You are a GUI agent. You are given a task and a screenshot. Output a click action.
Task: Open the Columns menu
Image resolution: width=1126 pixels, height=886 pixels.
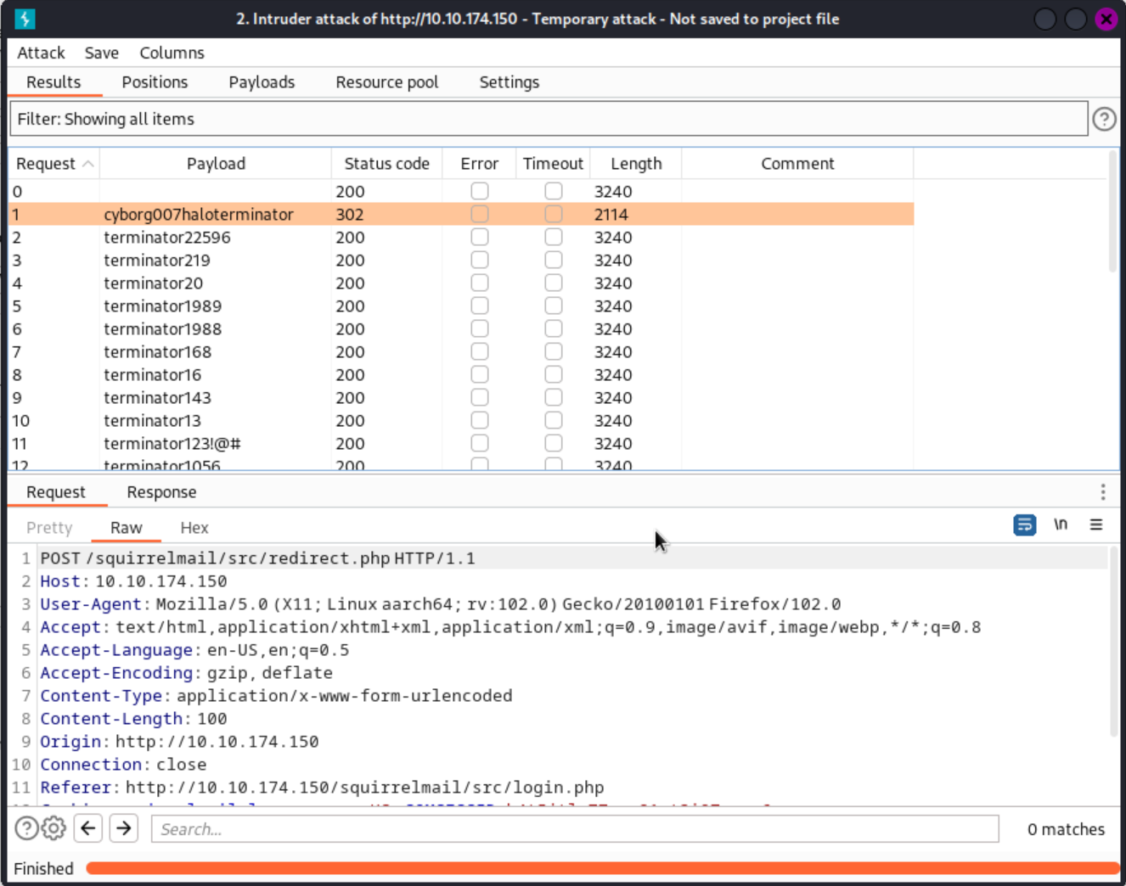172,53
